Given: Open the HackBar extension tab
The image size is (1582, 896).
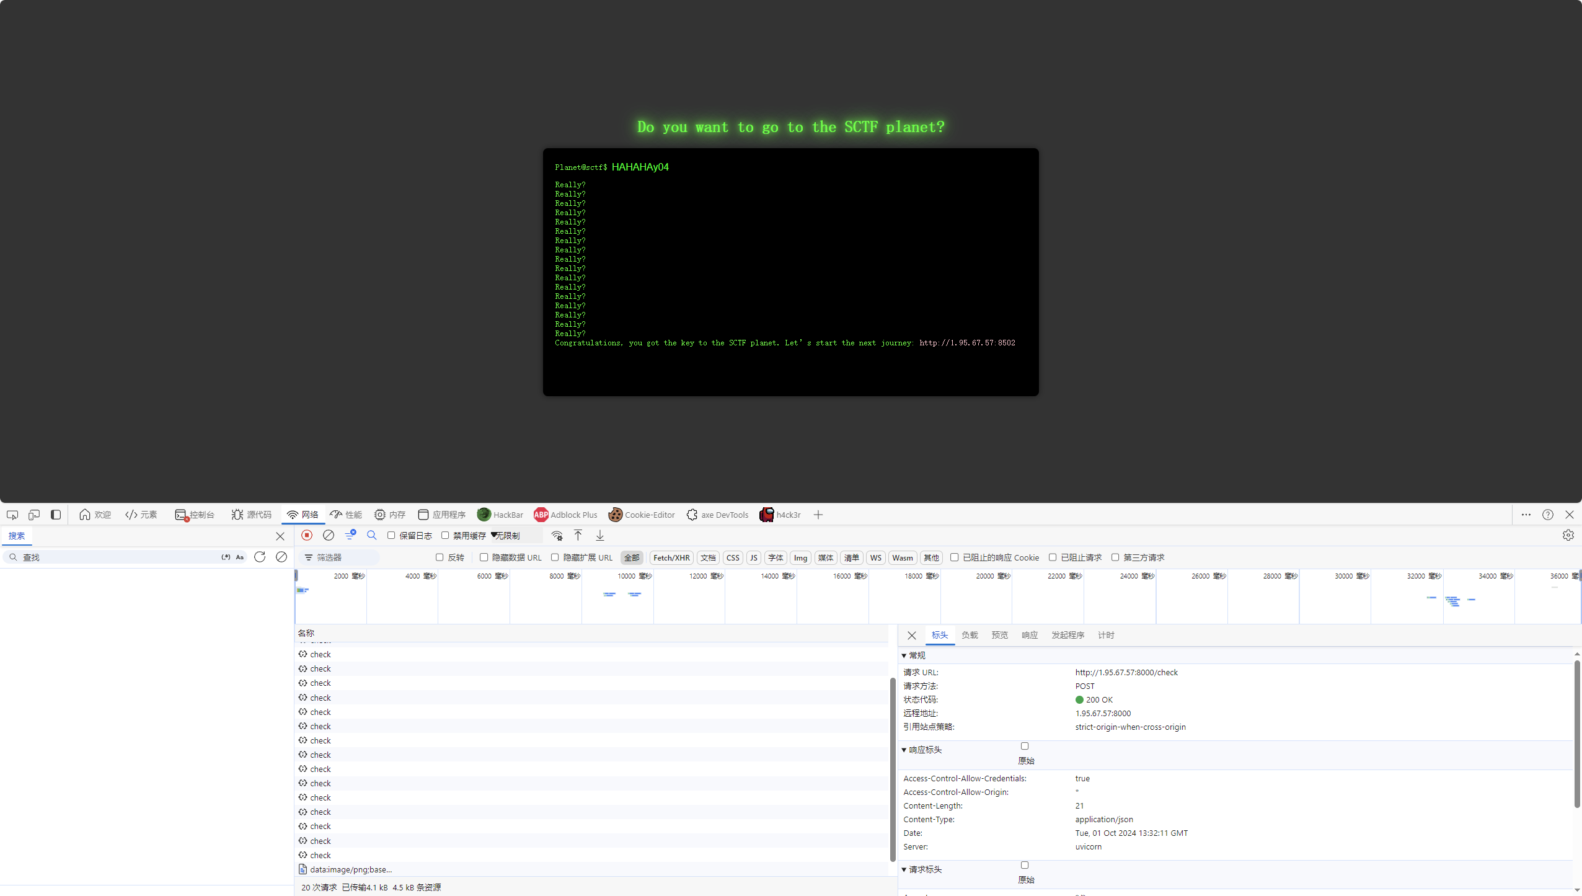Looking at the screenshot, I should (500, 515).
